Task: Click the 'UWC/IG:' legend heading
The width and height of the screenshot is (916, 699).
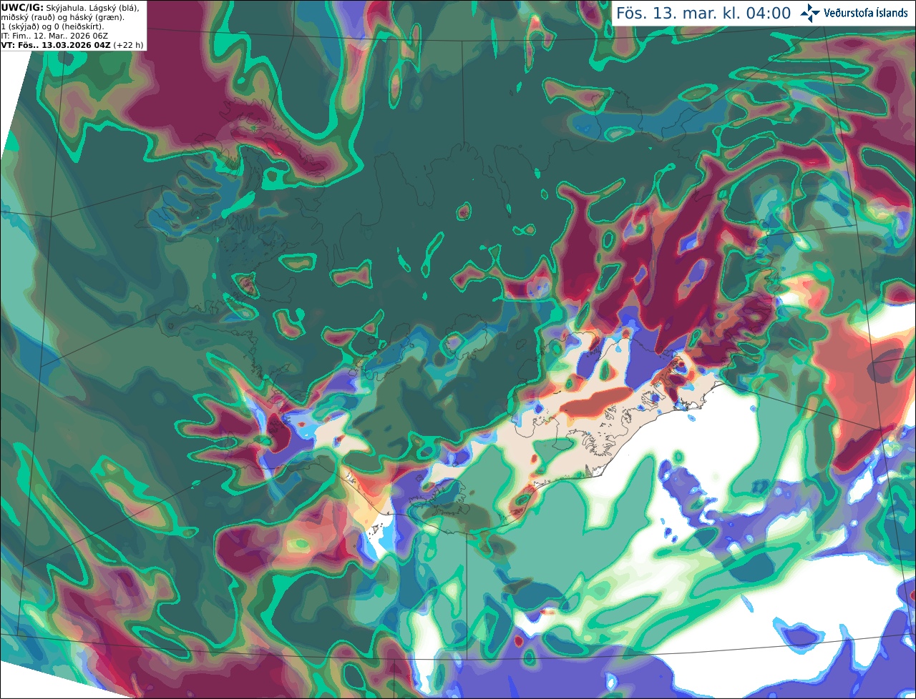Action: 22,7
